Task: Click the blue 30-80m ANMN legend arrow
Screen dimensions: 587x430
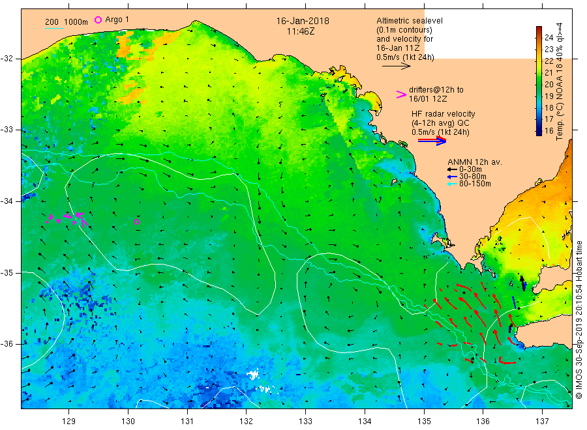Action: [x=452, y=177]
